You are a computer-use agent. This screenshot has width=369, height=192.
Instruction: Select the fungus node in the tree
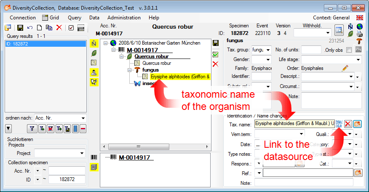pyautogui.click(x=150, y=69)
